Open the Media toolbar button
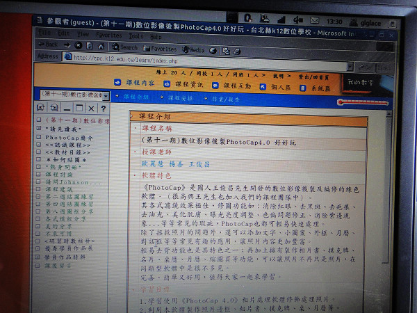The height and width of the screenshot is (313, 417). (x=193, y=49)
